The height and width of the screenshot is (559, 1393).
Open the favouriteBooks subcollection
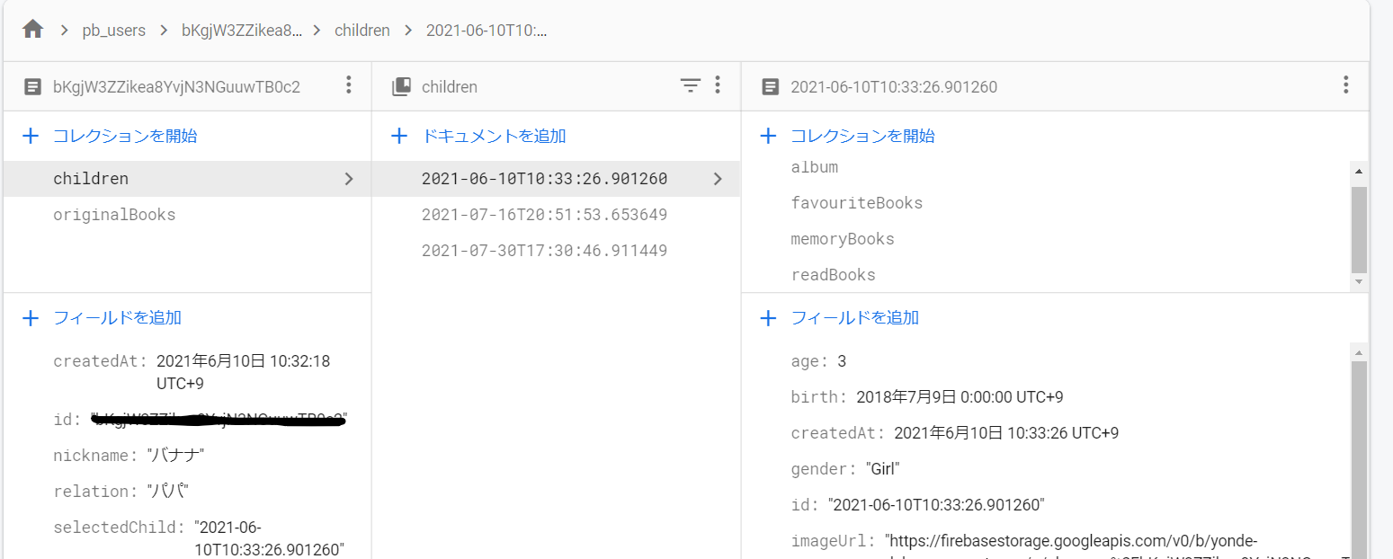[857, 203]
